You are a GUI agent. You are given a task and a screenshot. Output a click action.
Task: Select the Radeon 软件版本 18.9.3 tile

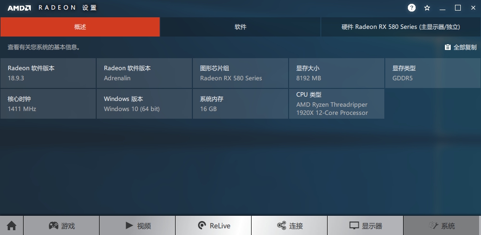coord(48,73)
